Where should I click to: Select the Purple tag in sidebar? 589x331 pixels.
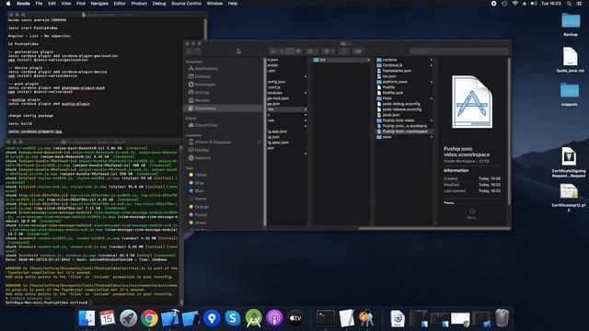click(x=198, y=214)
